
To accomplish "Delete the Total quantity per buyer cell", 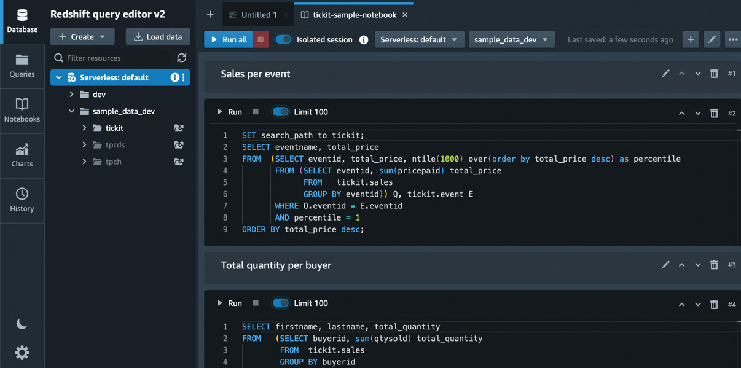I will click(x=714, y=265).
